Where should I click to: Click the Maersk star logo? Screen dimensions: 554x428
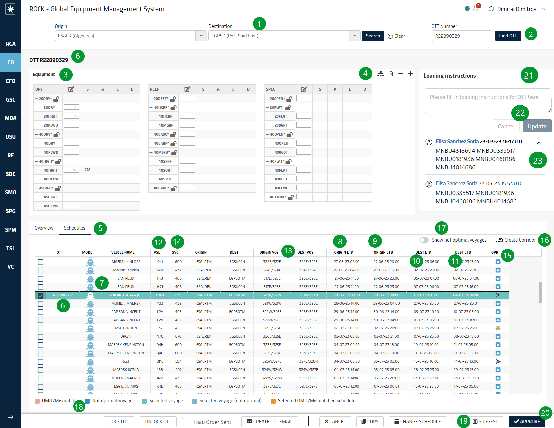click(x=11, y=9)
